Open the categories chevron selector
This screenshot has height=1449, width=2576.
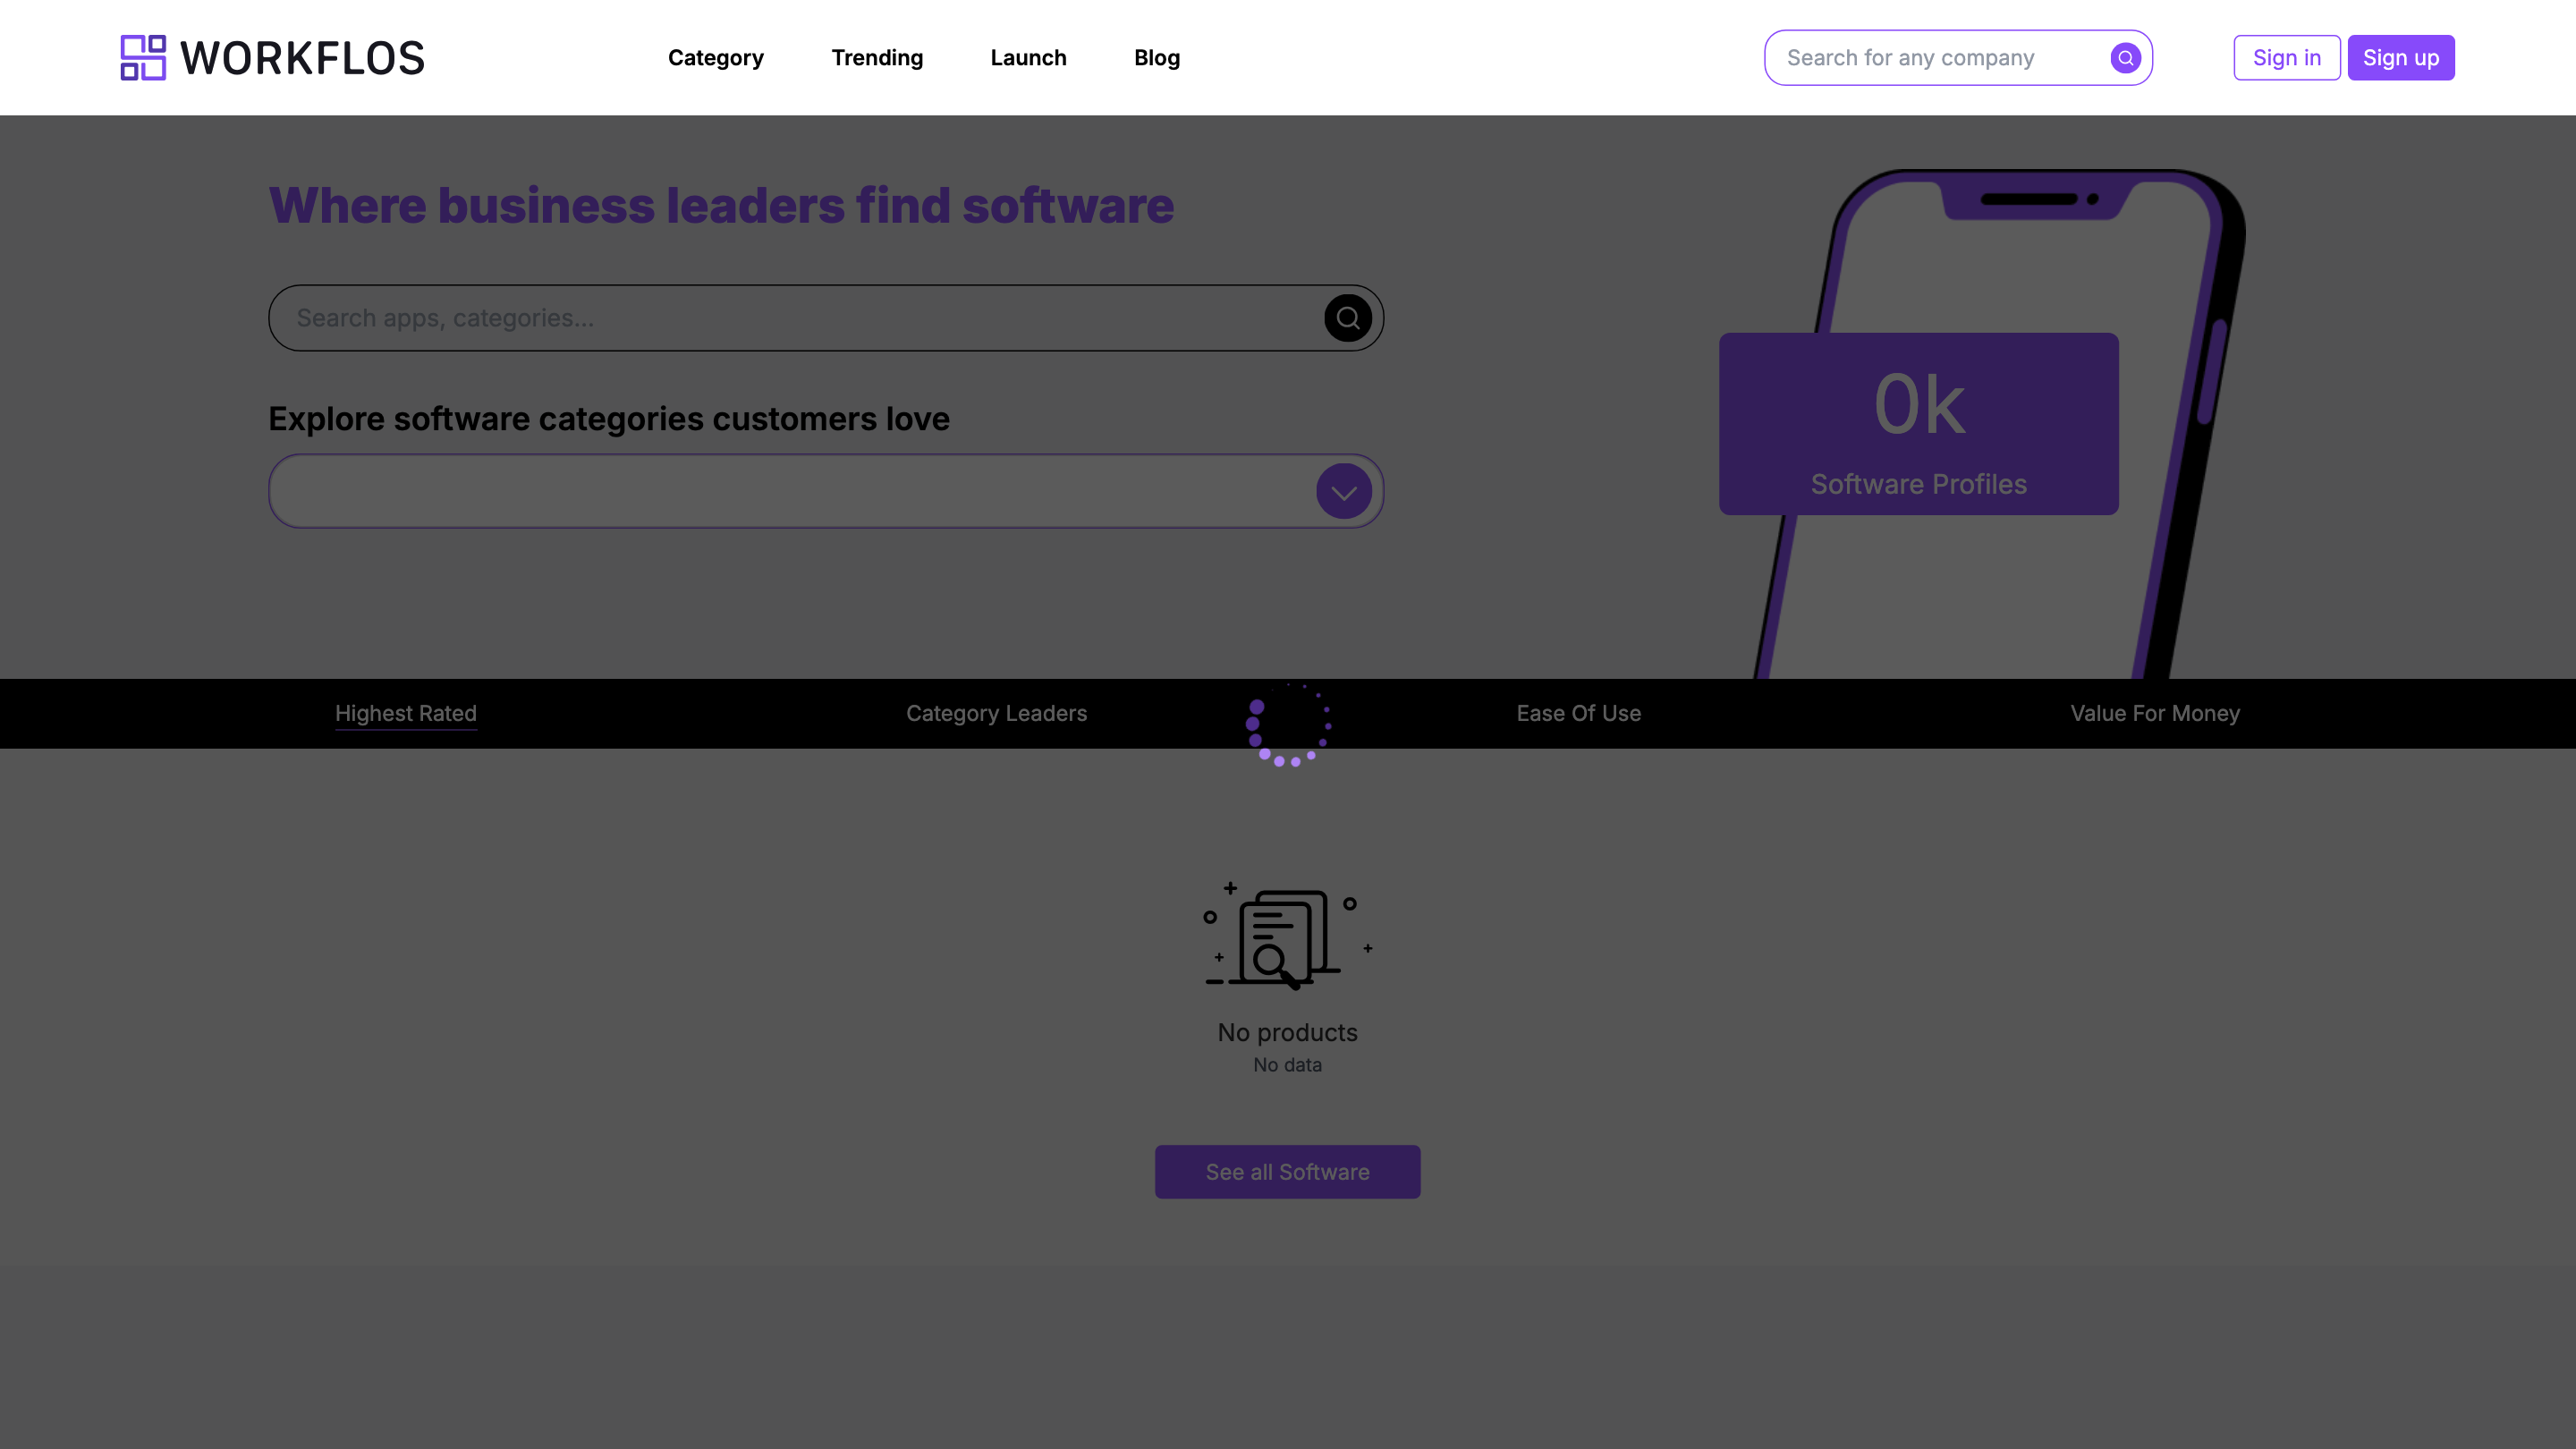click(1343, 491)
